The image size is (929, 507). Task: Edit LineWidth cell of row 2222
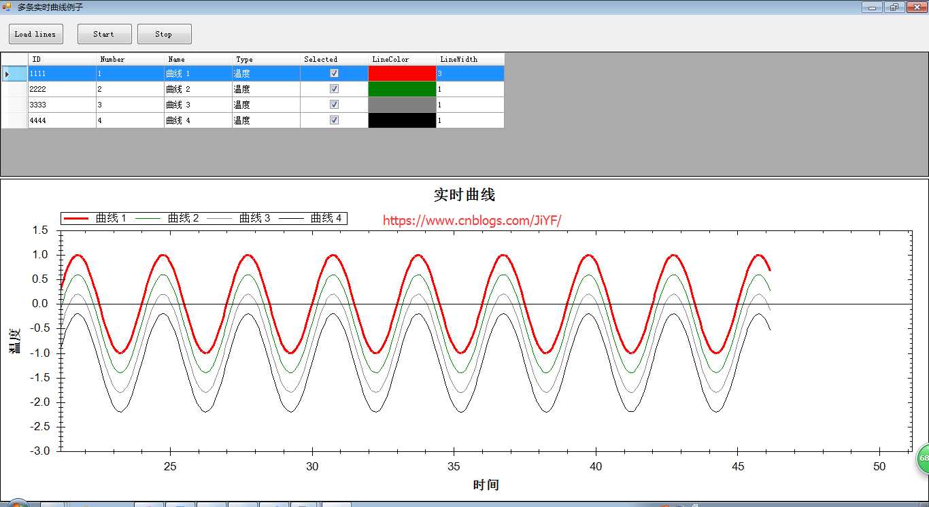pyautogui.click(x=470, y=89)
